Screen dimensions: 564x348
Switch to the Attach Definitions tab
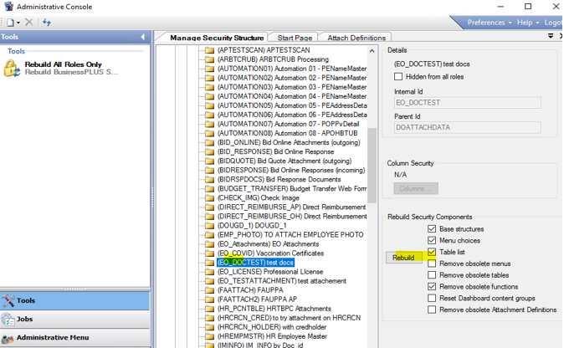(356, 38)
